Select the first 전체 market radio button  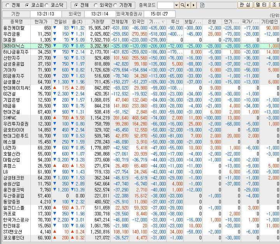tap(7, 5)
